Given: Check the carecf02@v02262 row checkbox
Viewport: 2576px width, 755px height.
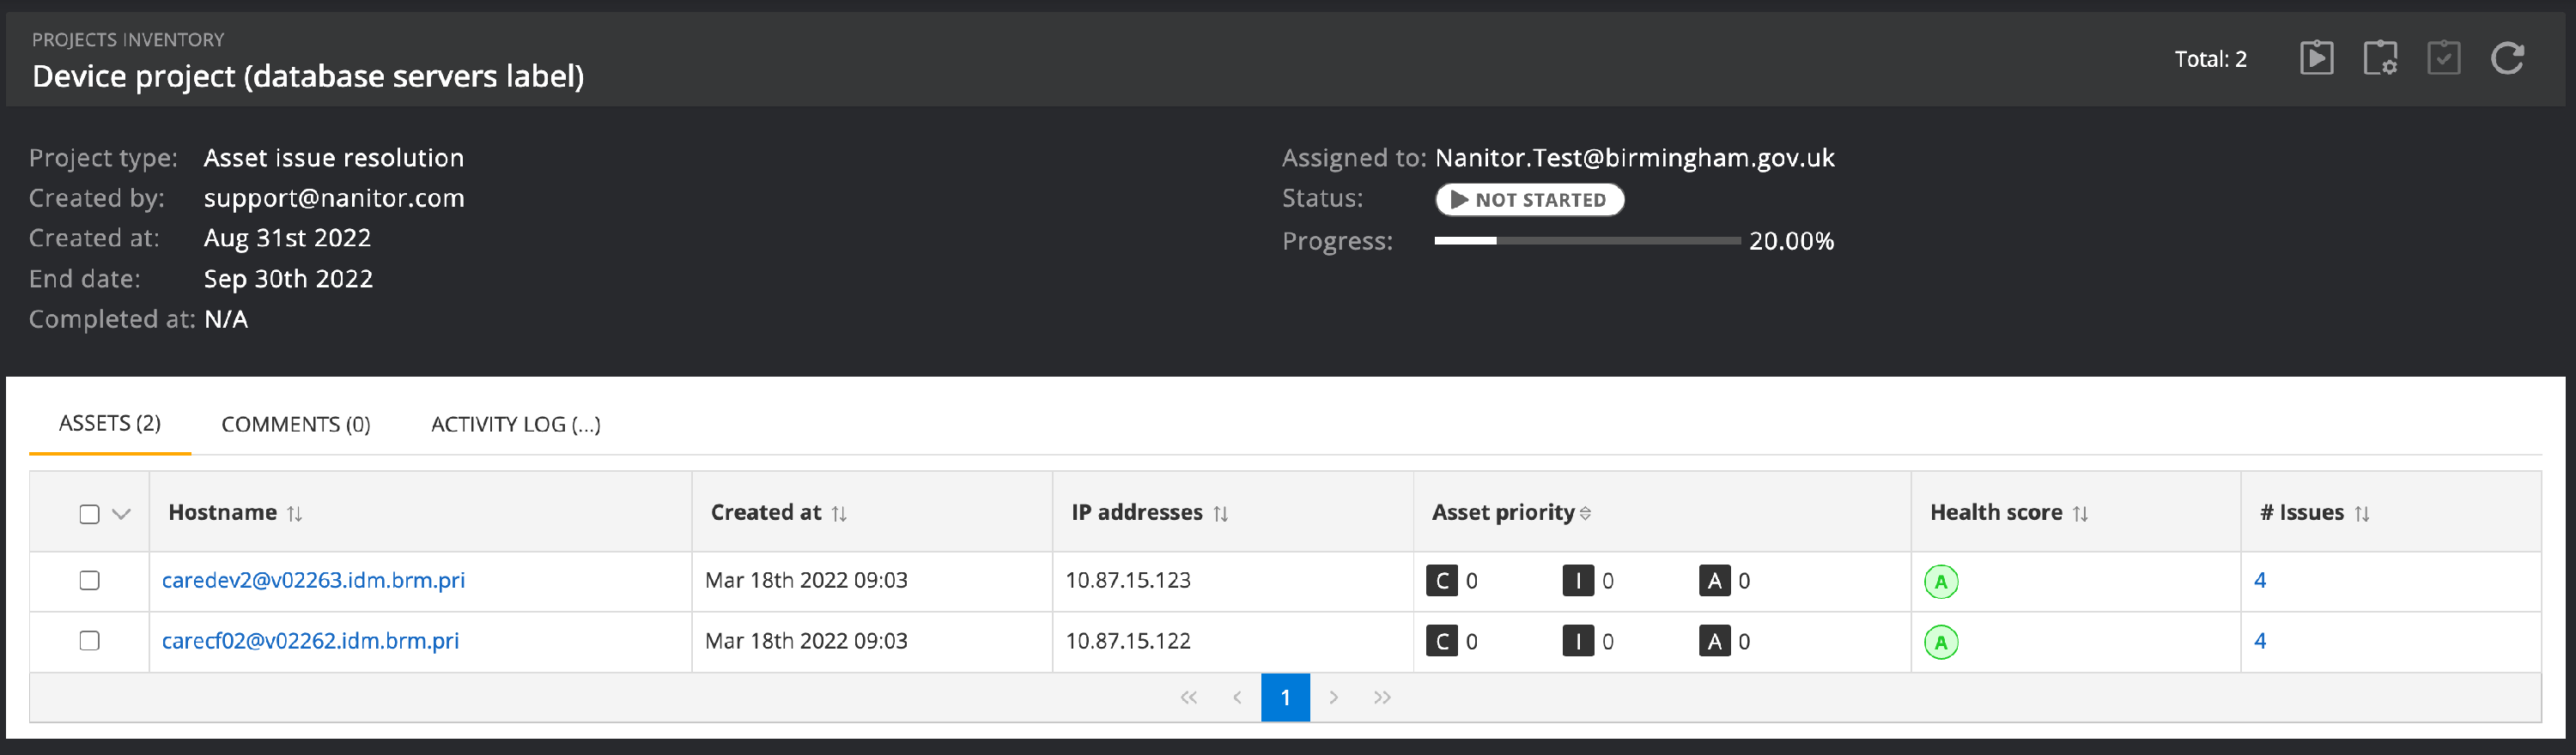Looking at the screenshot, I should click(90, 640).
